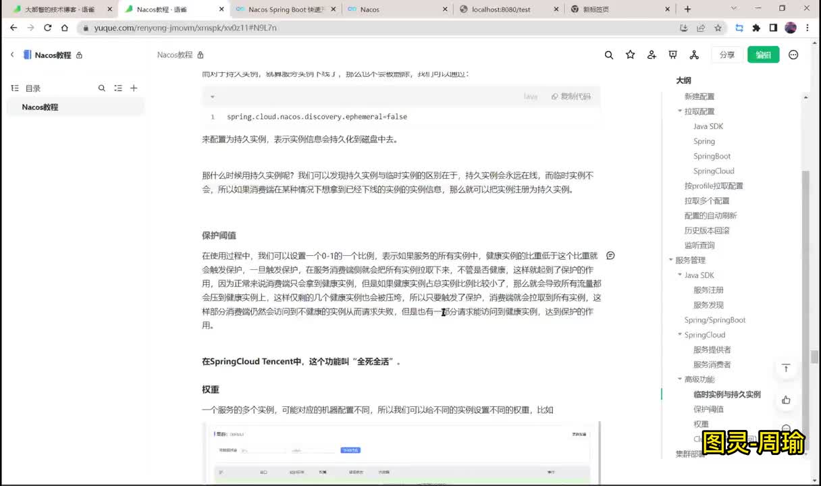Click the page vertical scrollbar
Viewport: 821px width, 486px height.
[x=815, y=356]
